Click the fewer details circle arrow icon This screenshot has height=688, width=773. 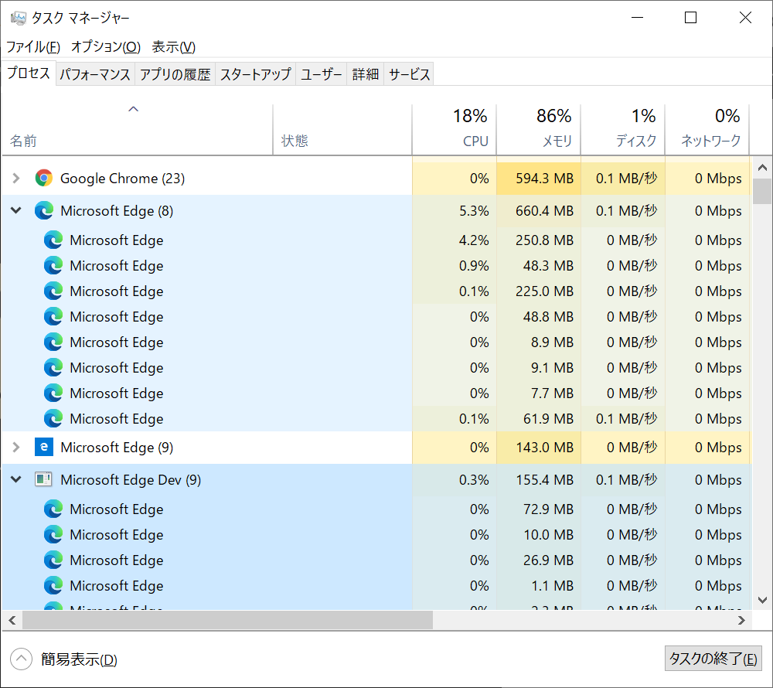pyautogui.click(x=21, y=659)
